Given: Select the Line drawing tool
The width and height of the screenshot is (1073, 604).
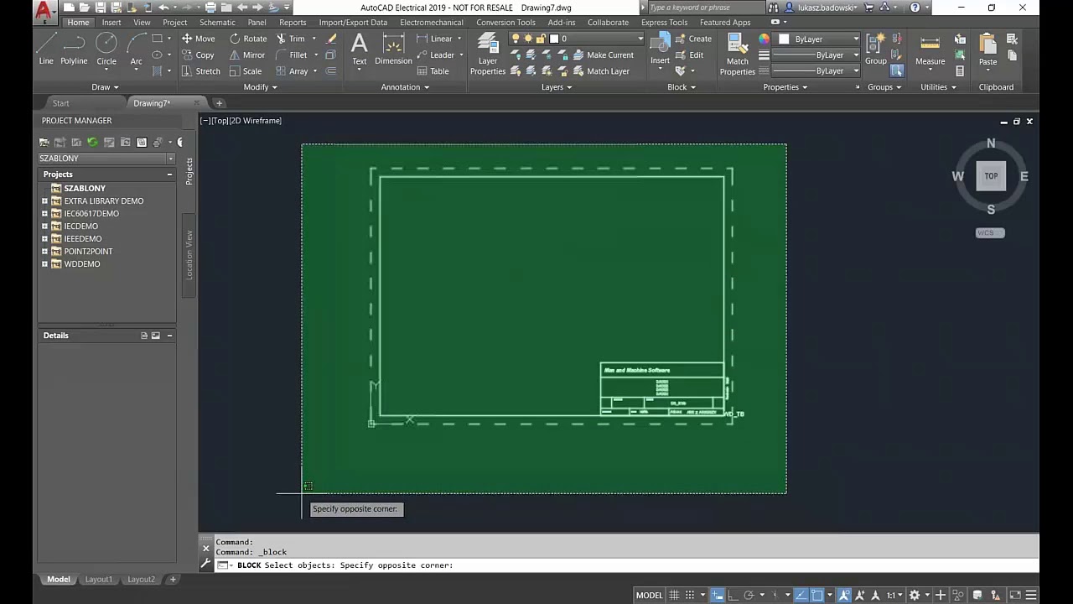Looking at the screenshot, I should pos(46,49).
